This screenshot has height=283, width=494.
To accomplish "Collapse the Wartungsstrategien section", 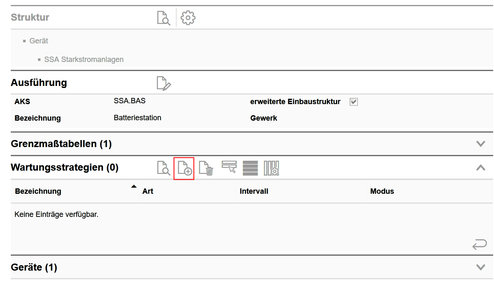I will [x=480, y=168].
